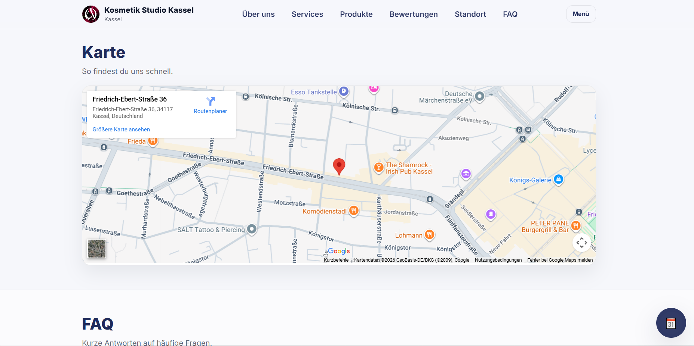The image size is (694, 346).
Task: Select the Königs-Galerie shopping marker
Action: click(558, 180)
